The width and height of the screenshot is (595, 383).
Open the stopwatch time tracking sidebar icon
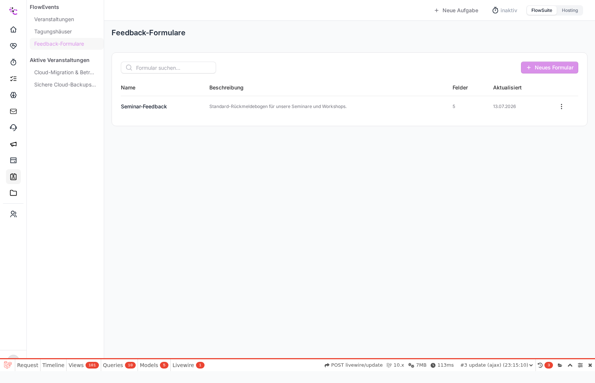[13, 62]
